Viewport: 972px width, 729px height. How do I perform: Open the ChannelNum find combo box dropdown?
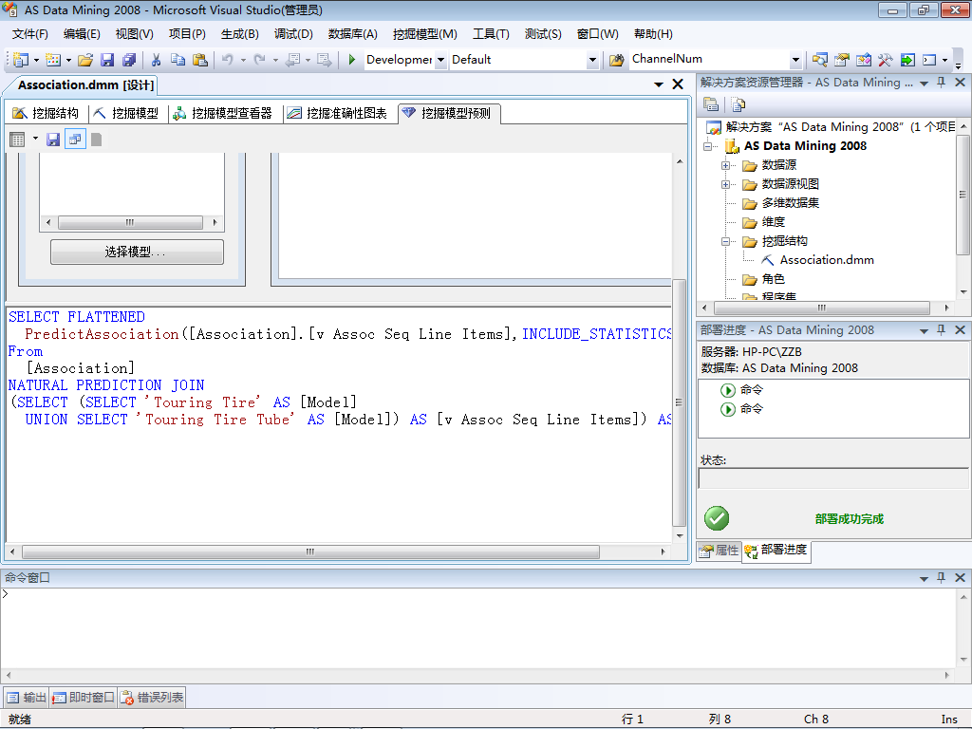pos(796,60)
